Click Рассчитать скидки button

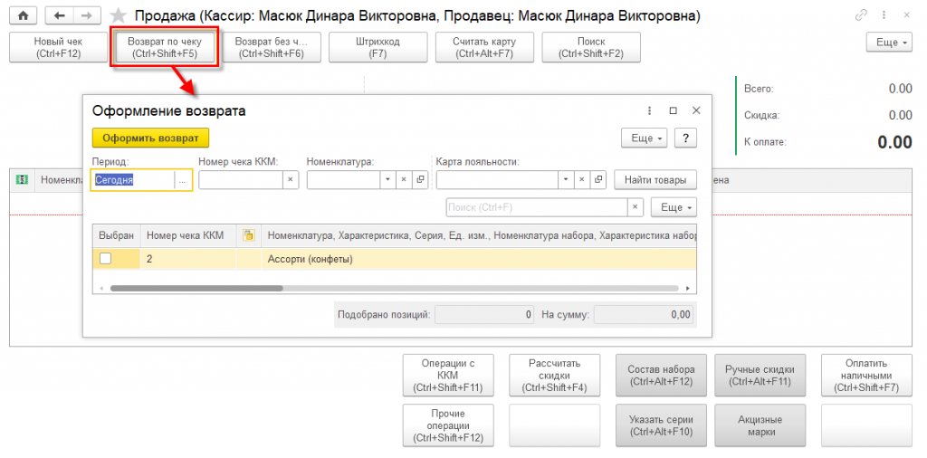[555, 376]
